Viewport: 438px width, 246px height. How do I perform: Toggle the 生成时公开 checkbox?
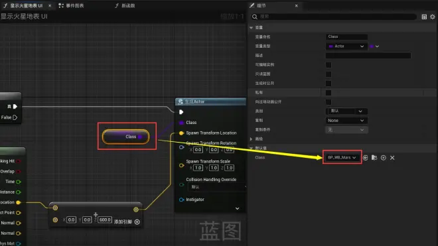(x=328, y=83)
